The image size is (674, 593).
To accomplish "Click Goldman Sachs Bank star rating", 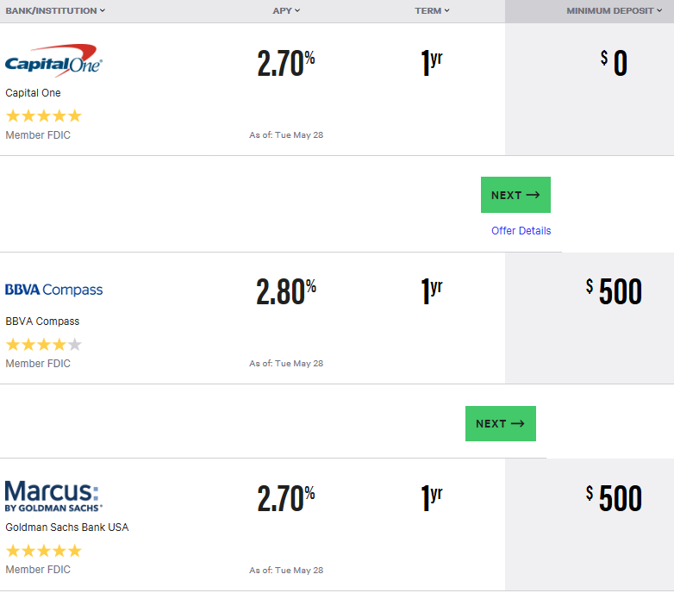I will [43, 550].
